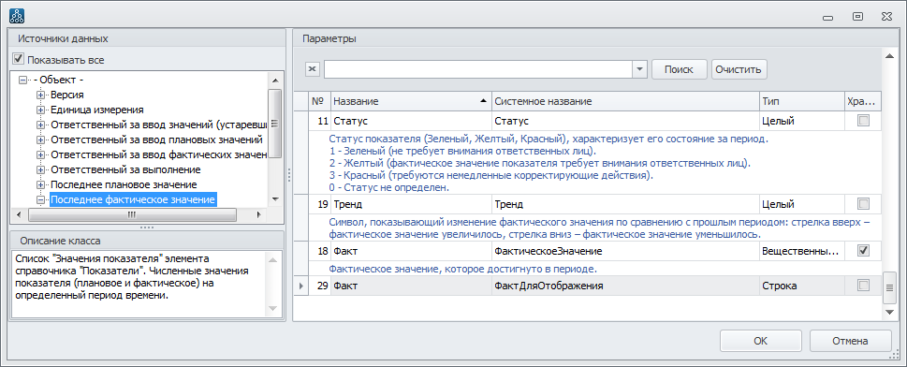Click the sort arrow in Название column header
Viewport: 907px width, 367px height.
pos(483,101)
